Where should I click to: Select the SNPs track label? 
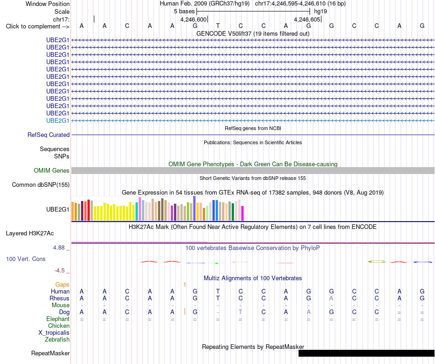click(62, 156)
